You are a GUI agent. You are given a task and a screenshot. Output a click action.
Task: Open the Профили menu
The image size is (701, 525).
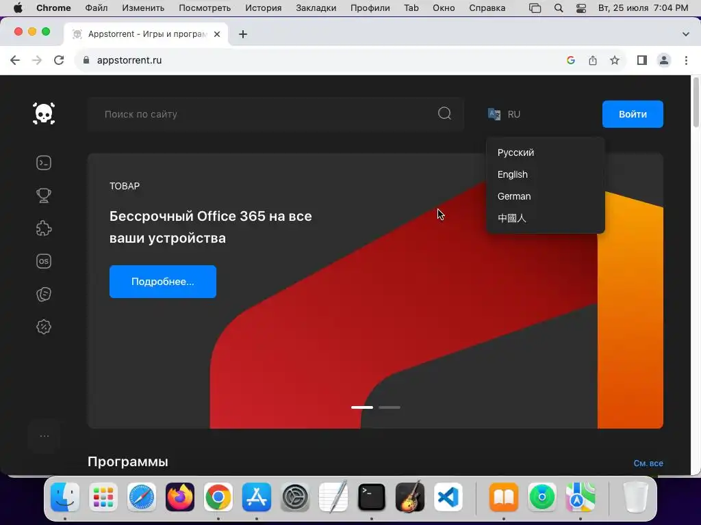coord(370,8)
